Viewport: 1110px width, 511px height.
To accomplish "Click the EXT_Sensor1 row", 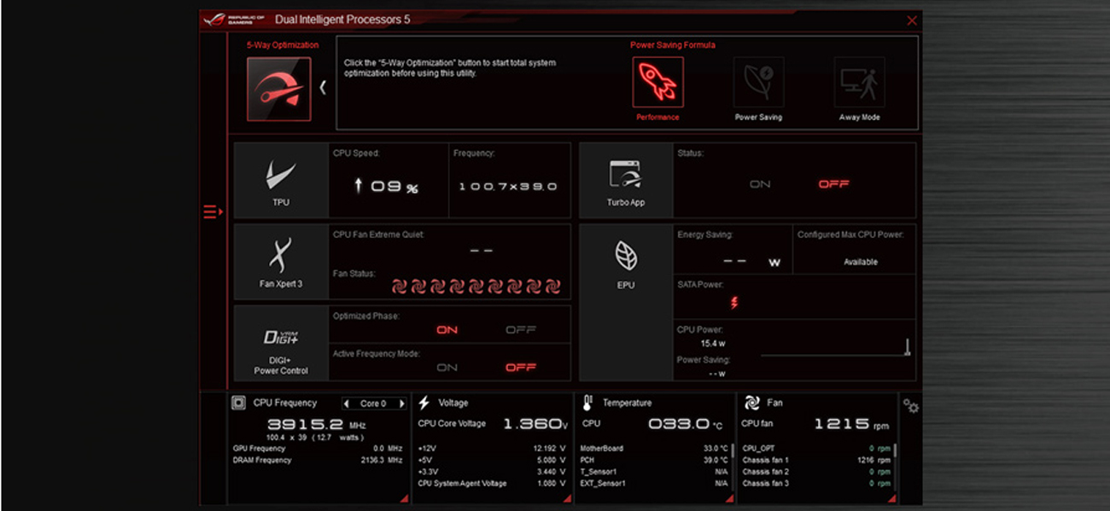I will (654, 484).
